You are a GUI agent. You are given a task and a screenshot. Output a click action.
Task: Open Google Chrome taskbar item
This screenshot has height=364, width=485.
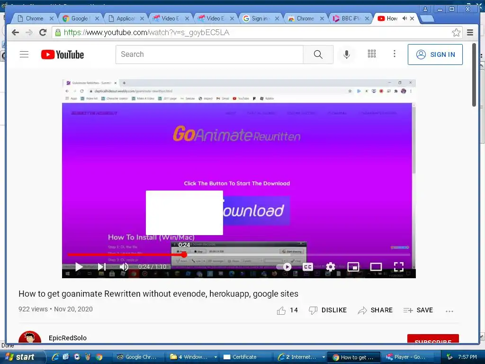137,357
